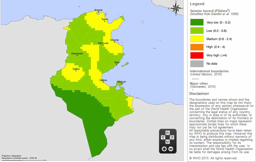Pan the map right with arrow
Screen dimensions: 256x162
pyautogui.click(x=172, y=137)
